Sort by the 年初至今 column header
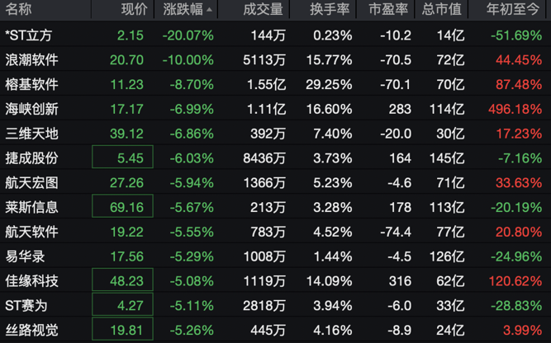The height and width of the screenshot is (343, 551). point(514,10)
